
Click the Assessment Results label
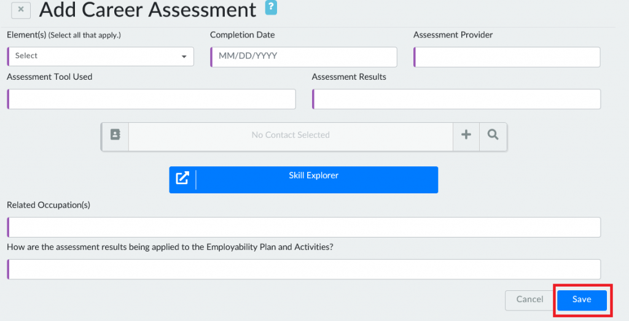point(349,77)
